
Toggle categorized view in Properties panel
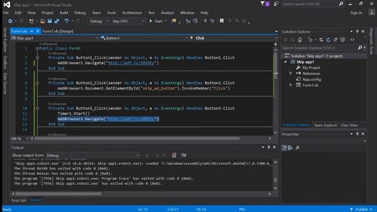pos(284,148)
